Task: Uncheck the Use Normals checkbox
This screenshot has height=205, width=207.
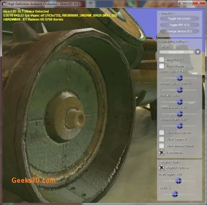Action: (x=161, y=152)
